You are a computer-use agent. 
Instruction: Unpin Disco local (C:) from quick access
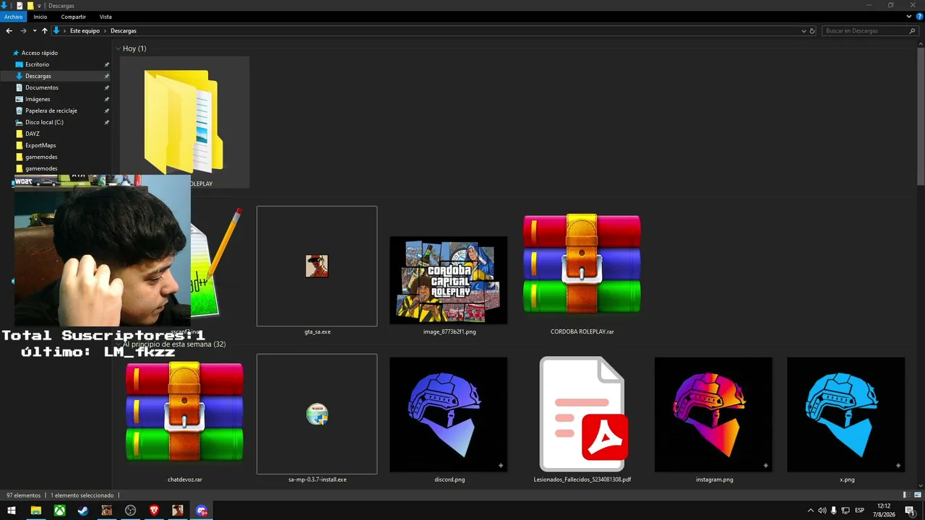[107, 122]
